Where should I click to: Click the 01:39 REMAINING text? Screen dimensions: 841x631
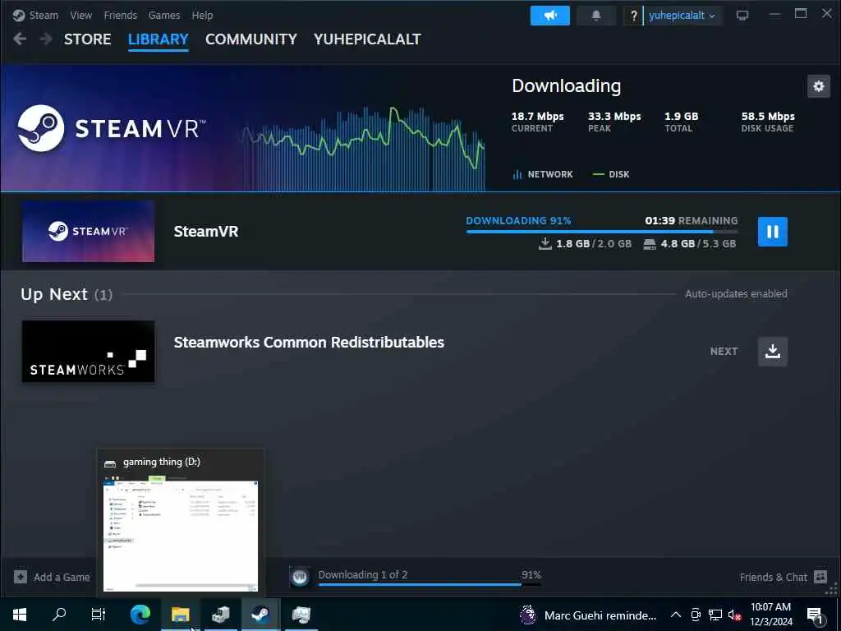[691, 220]
